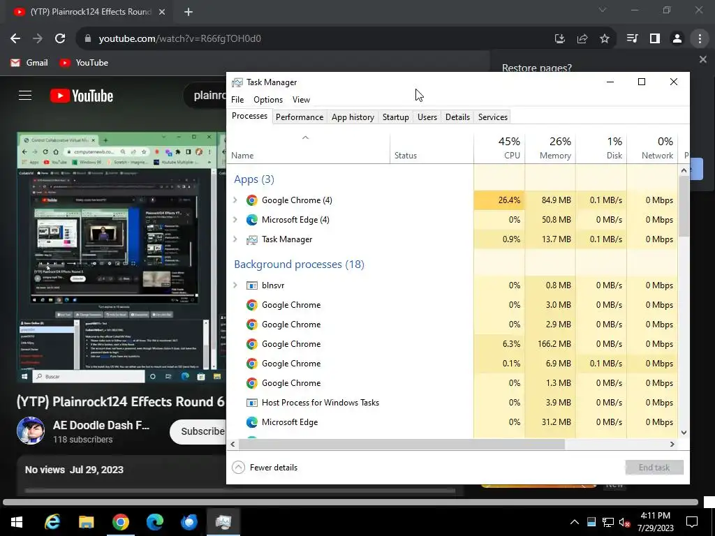Screen dimensions: 715x536
Task: Switch to the Startup tab
Action: 396,117
